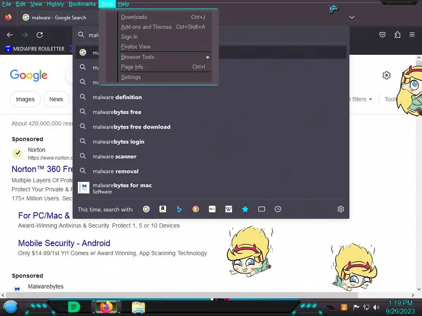Screen dimensions: 422x316
Task: Click the horizontal scrollbar right arrow
Action: [x=413, y=295]
